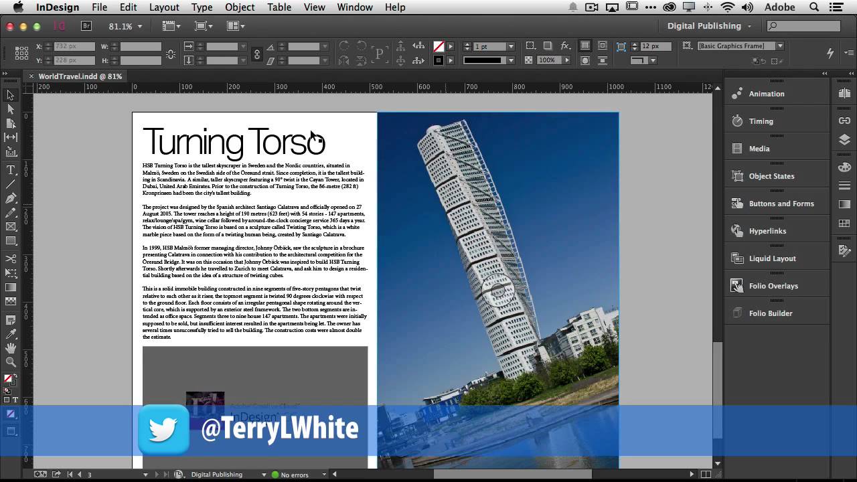The width and height of the screenshot is (857, 482).
Task: Open the Folio Overlays panel
Action: point(773,286)
